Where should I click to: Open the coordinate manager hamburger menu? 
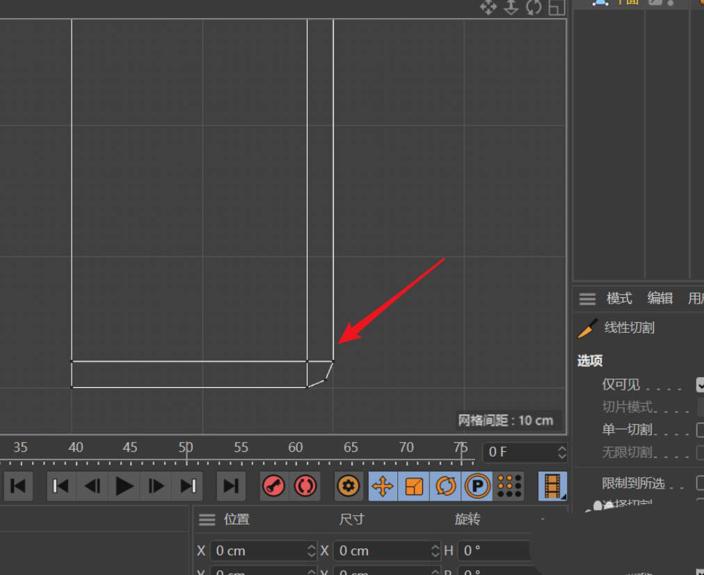[207, 519]
